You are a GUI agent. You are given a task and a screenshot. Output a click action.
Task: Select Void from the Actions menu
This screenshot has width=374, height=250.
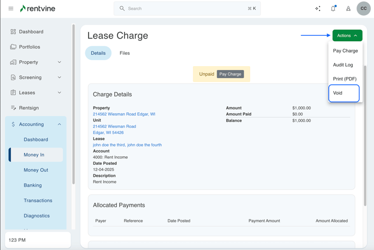click(x=344, y=93)
